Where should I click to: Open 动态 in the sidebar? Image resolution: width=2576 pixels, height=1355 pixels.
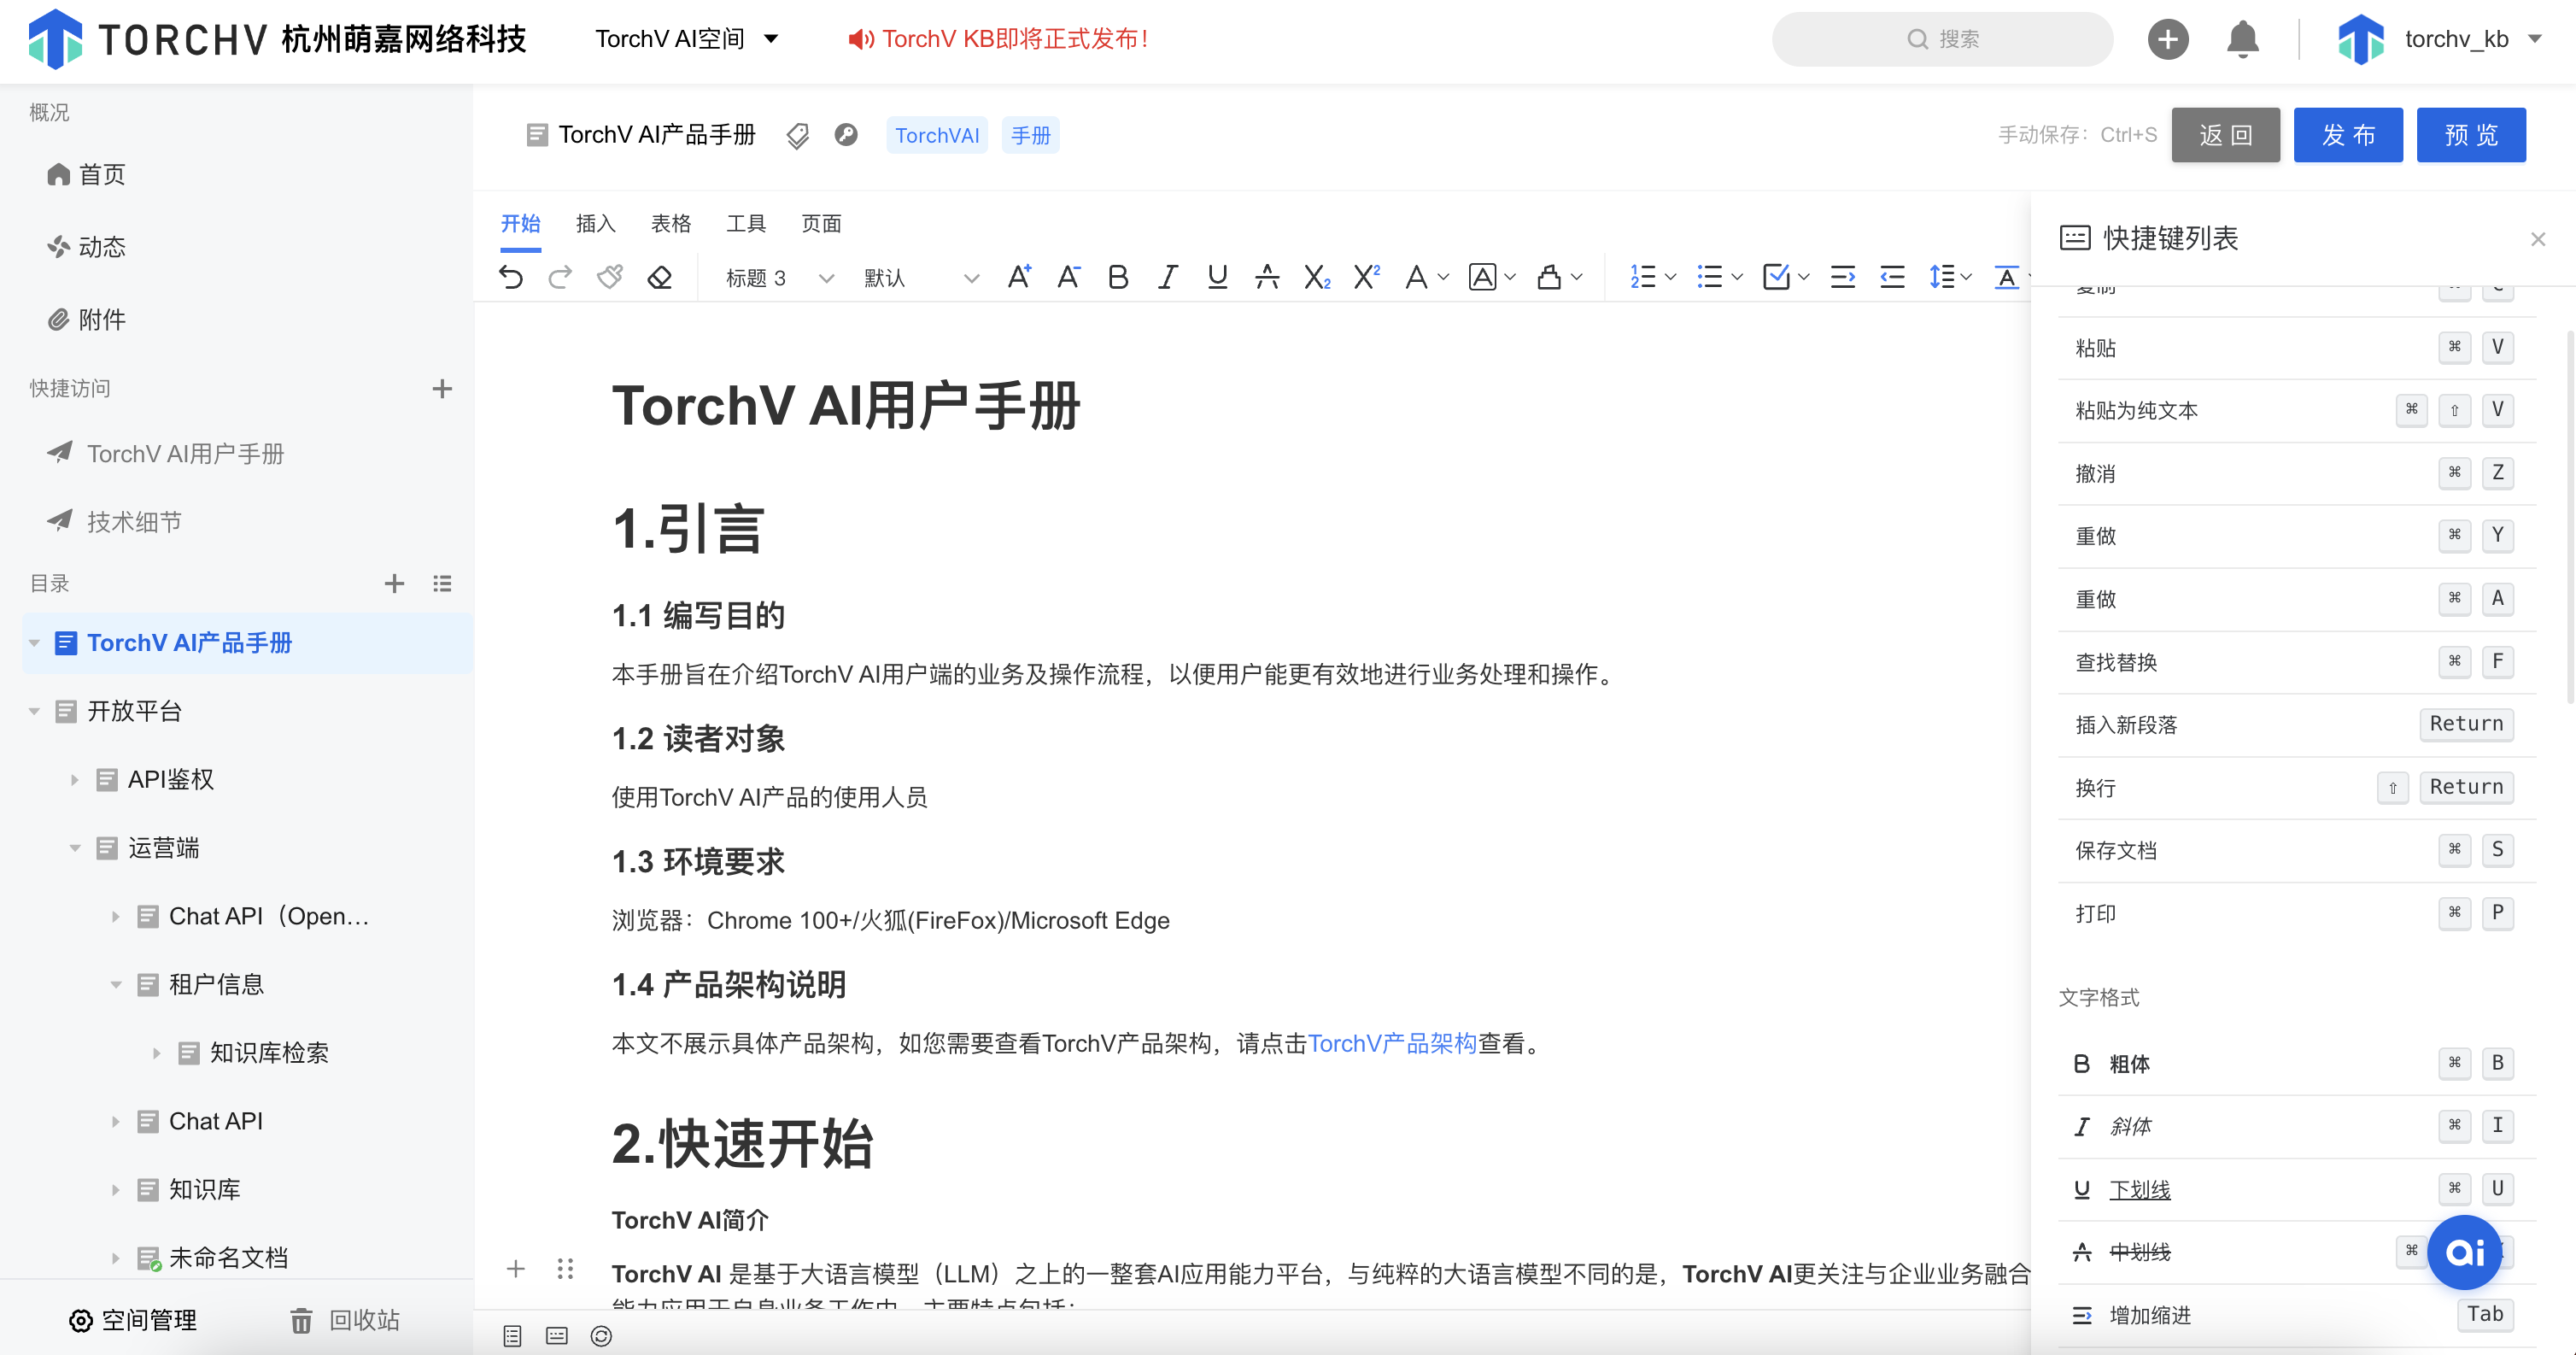pos(86,247)
